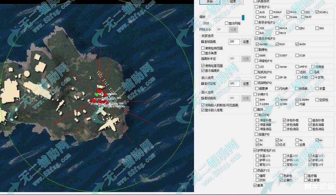Uncheck the 护甲背包(F10) armor group checkbox
336x195 pixels.
255,150
